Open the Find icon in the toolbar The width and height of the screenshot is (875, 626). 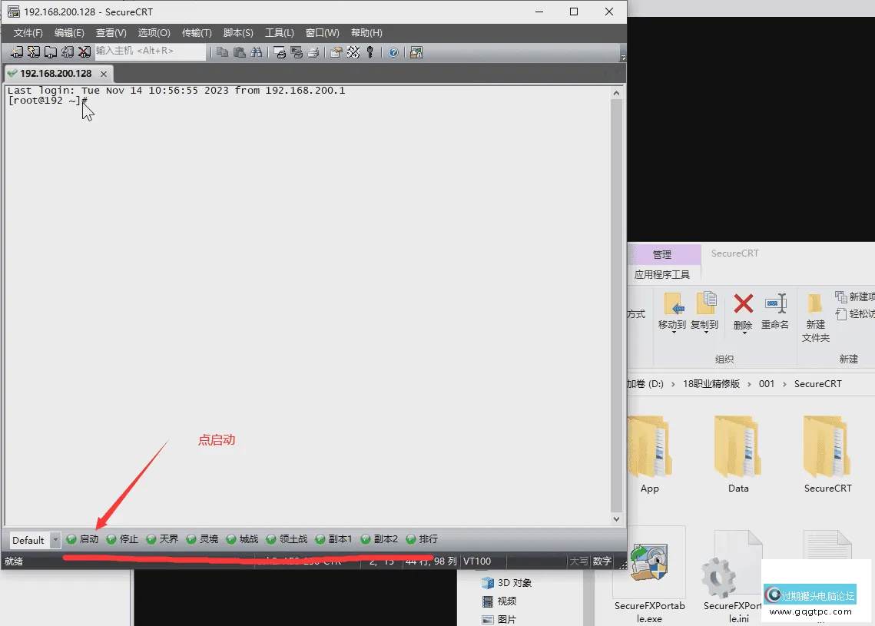[257, 51]
